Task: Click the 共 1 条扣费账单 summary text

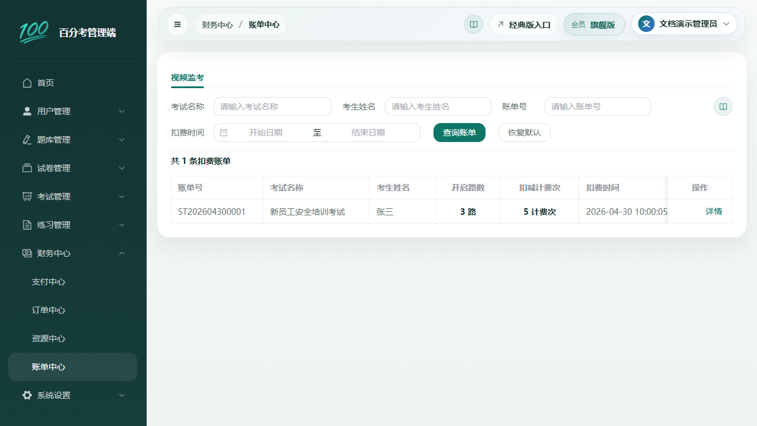Action: click(201, 161)
